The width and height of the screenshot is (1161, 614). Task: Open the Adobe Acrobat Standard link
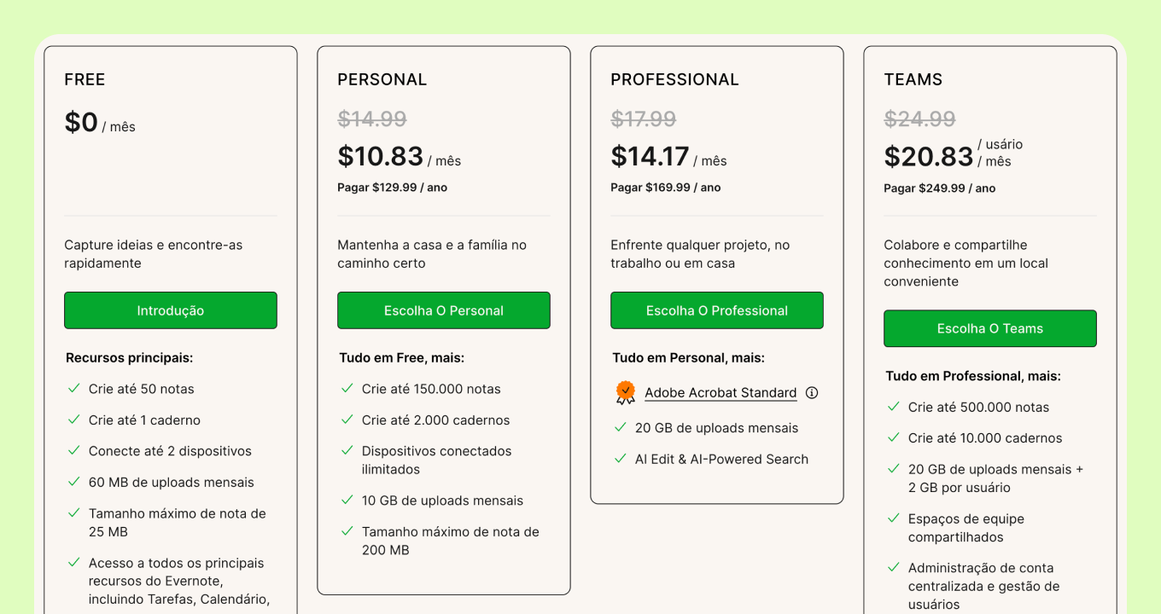tap(721, 393)
